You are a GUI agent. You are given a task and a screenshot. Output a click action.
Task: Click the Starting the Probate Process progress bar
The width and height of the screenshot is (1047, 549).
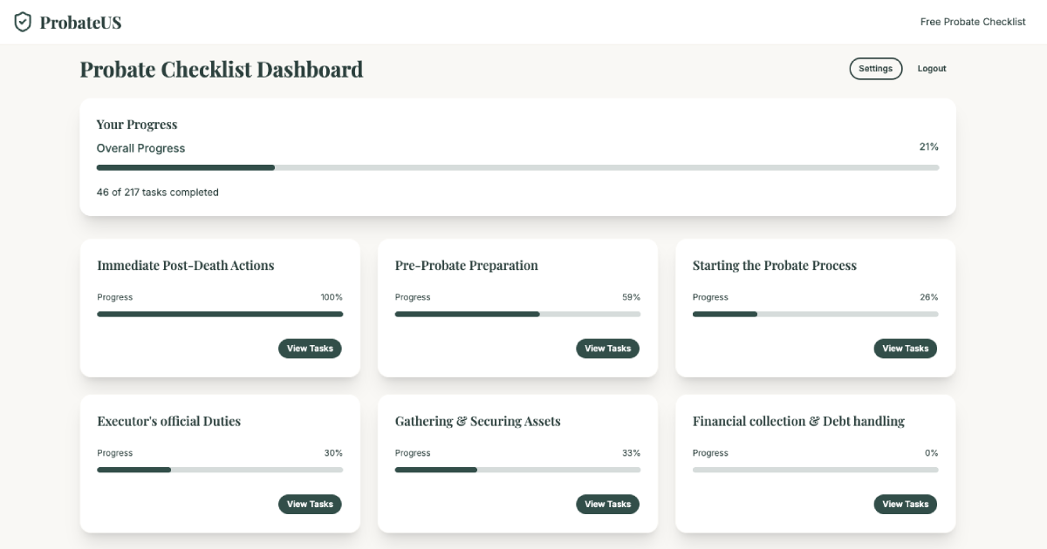pyautogui.click(x=815, y=315)
